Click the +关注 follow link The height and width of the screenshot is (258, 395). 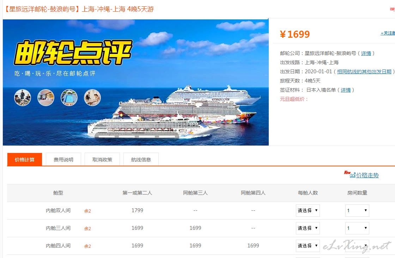point(388,33)
